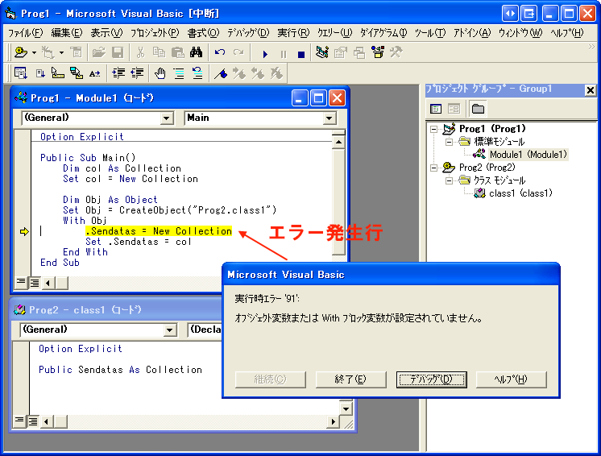Show the Project Explorer window
Viewport: 601px width, 456px height.
(322, 52)
